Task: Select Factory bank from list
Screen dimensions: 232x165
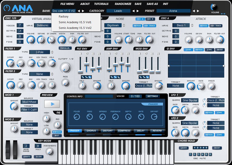Action: (76, 16)
